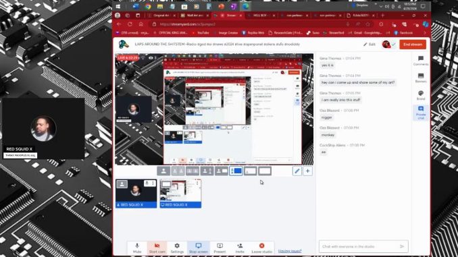Open the Banners sidebar panel
Image resolution: width=458 pixels, height=257 pixels.
pyautogui.click(x=421, y=78)
